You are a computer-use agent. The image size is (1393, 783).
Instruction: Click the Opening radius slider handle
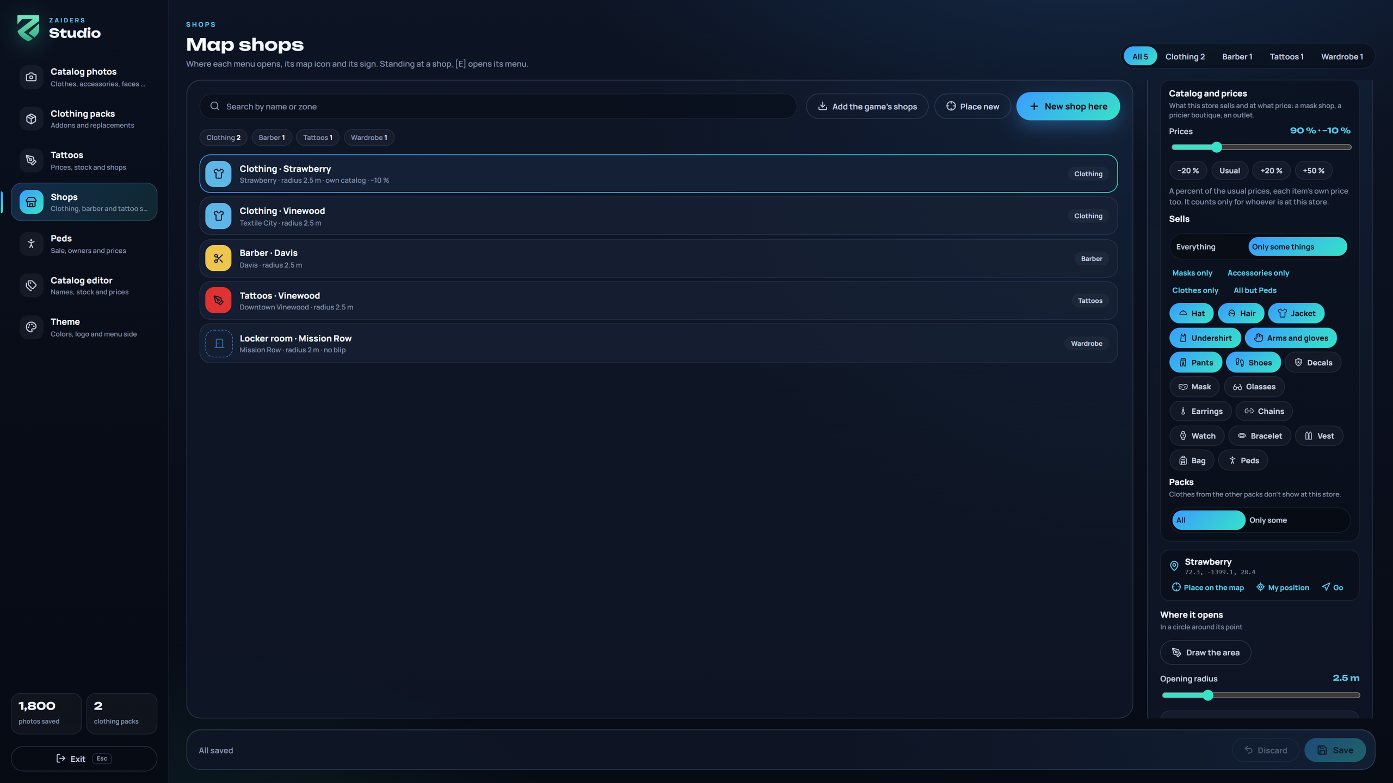(1208, 695)
